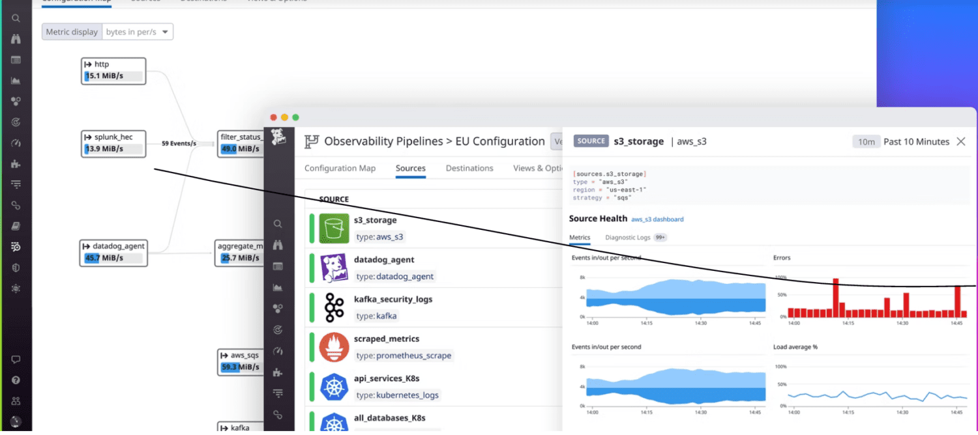Click the Datadog dog icon beside datadog_agent
Screen dimensions: 978x435
tap(334, 268)
